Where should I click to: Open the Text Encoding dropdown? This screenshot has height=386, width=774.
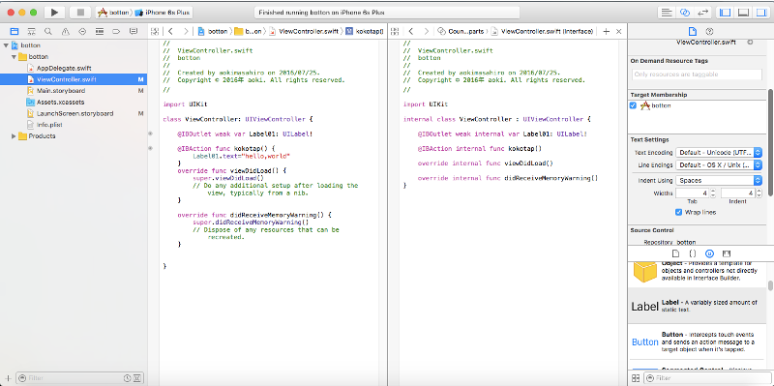pos(719,153)
